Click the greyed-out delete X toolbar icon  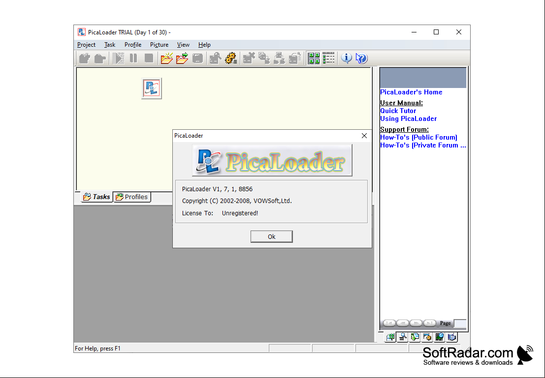(249, 58)
